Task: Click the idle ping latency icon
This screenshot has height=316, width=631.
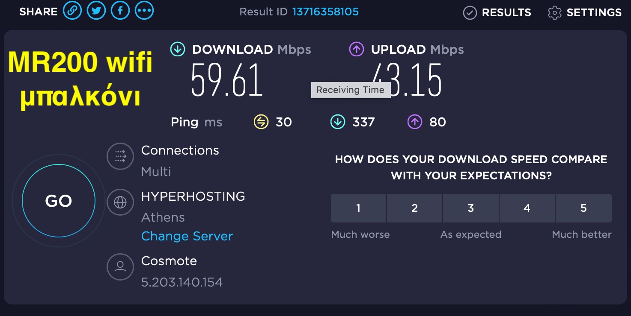Action: pos(261,122)
